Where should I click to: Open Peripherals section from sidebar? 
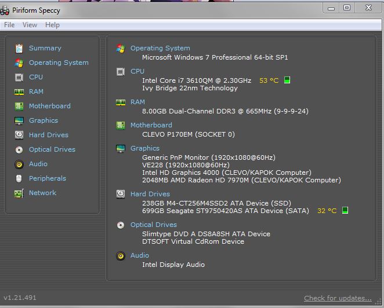pos(48,178)
